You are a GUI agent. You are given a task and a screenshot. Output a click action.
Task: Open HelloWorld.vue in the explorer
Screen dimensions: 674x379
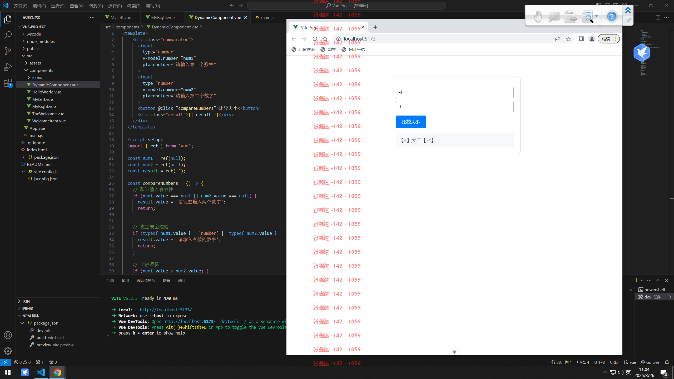pos(47,92)
